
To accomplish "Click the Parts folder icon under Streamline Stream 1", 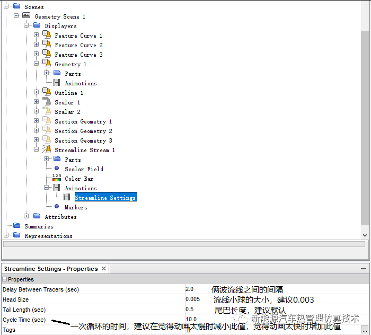I will coord(57,158).
